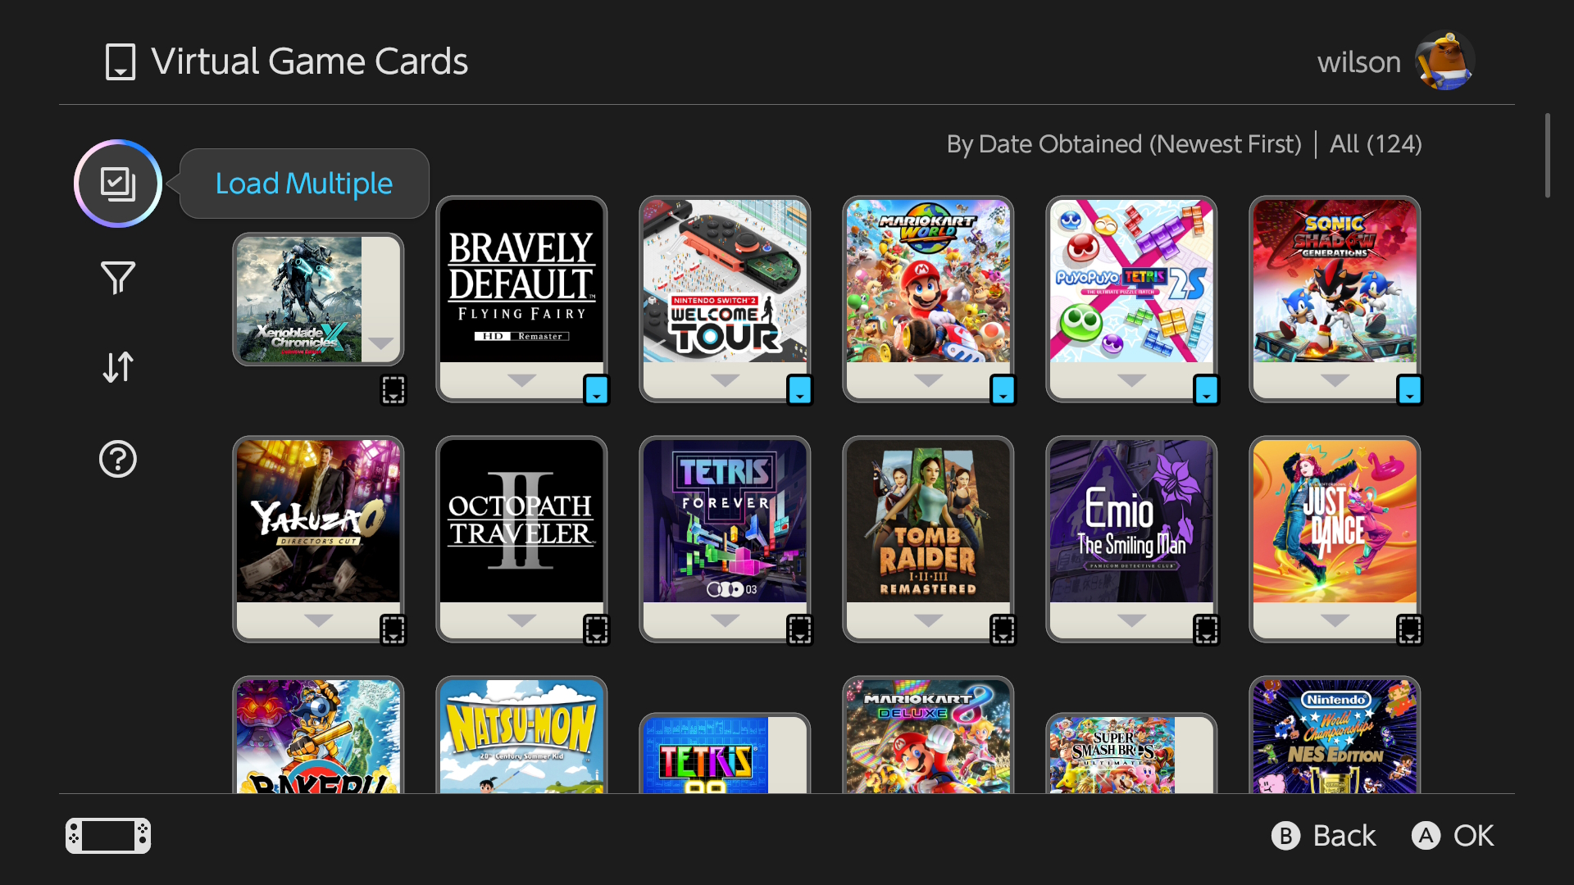Open the All (124) filter option

click(1376, 144)
